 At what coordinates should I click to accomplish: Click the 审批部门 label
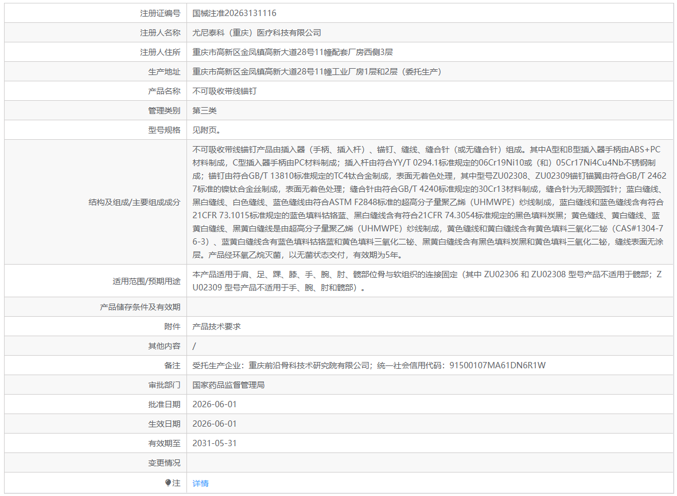(164, 385)
